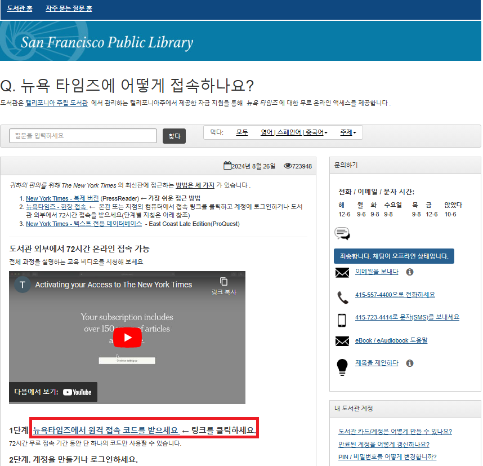Click the light bulb icon

[x=342, y=367]
